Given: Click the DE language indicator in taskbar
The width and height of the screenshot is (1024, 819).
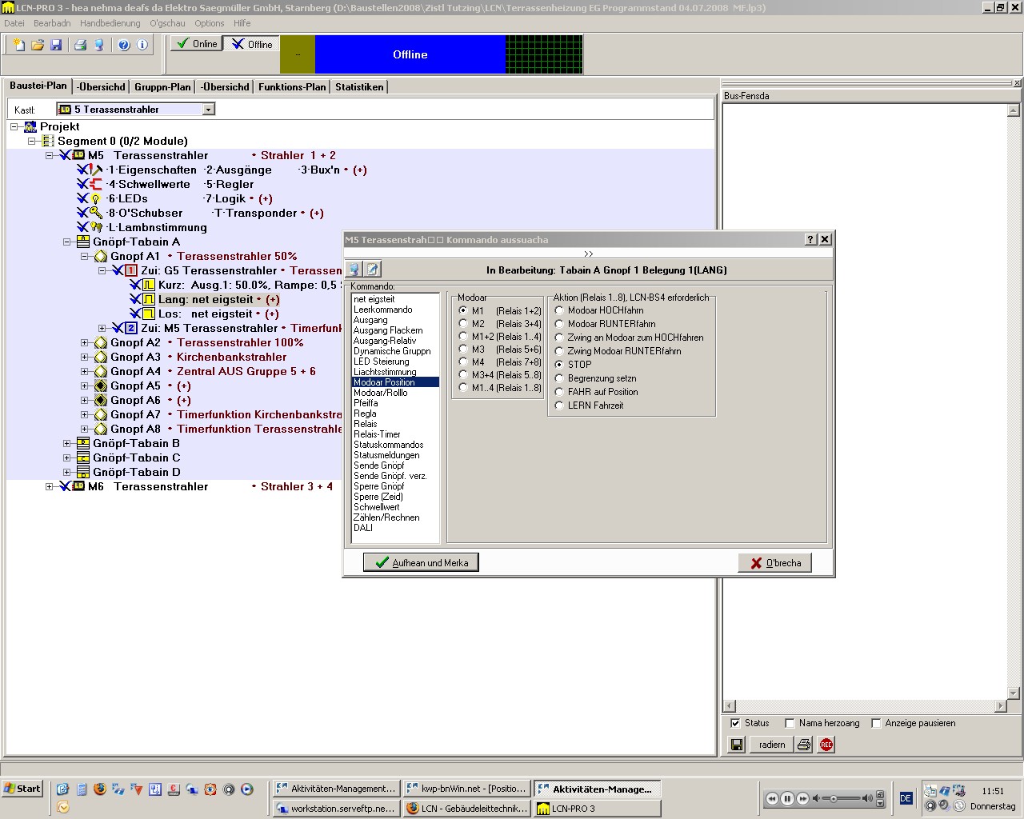Looking at the screenshot, I should tap(906, 798).
